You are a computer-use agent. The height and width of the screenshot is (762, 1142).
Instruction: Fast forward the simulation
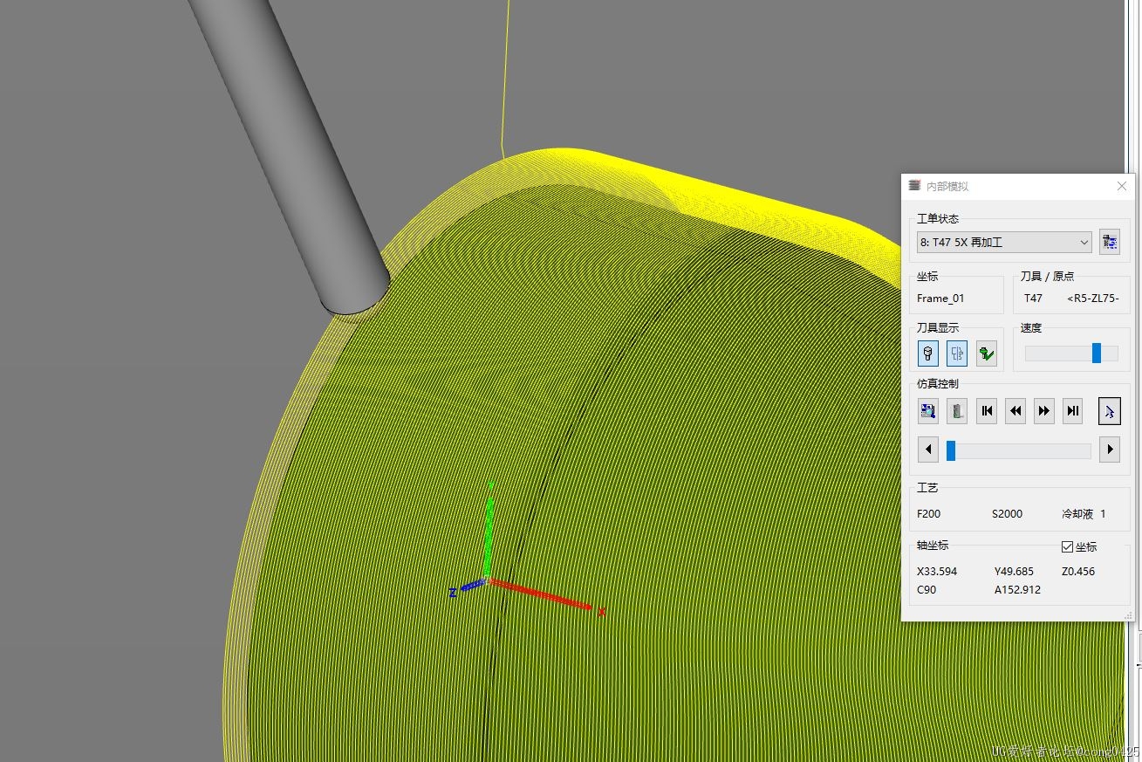1044,410
